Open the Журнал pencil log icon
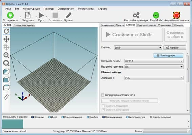This screenshot has height=135, width=192. (x=68, y=16)
